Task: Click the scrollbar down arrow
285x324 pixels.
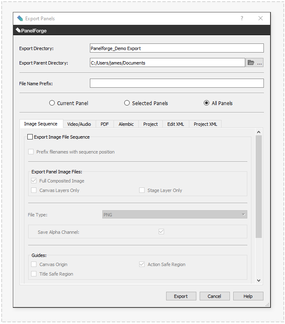Action: point(258,280)
